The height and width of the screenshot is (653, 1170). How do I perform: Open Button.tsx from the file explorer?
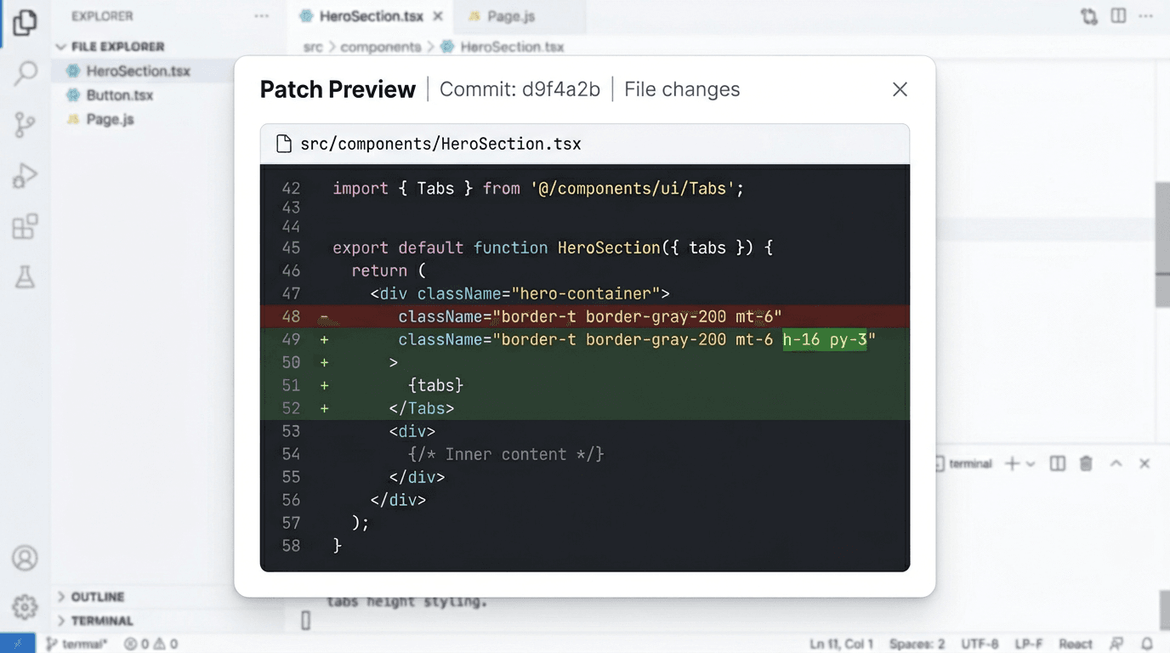(119, 95)
